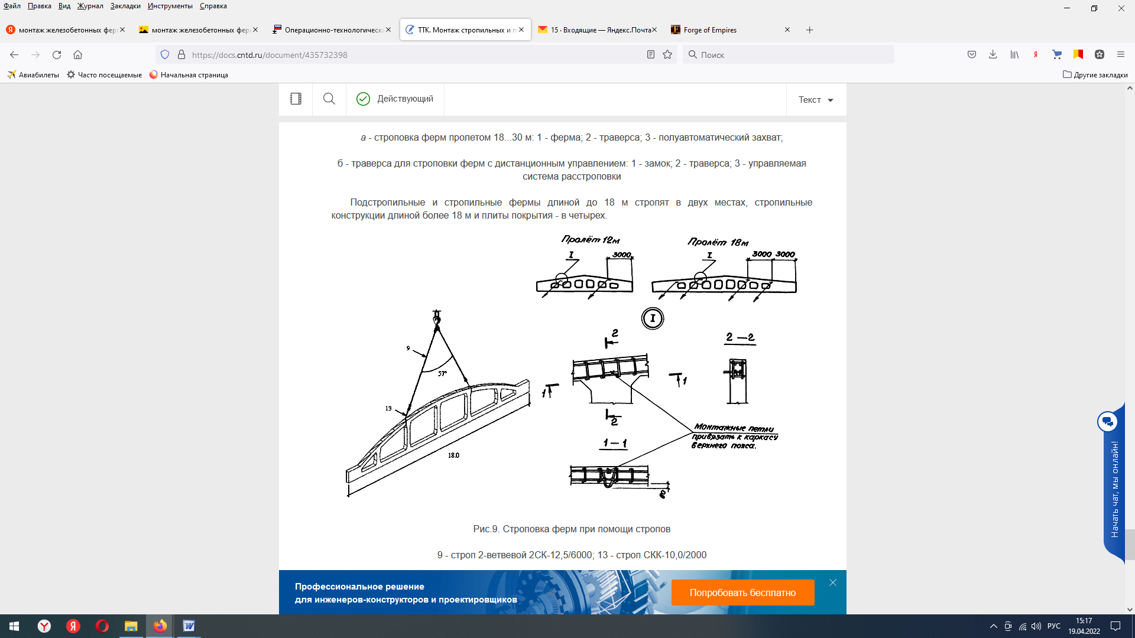
Task: Open the Инструменты menu
Action: coord(170,6)
